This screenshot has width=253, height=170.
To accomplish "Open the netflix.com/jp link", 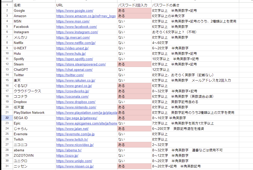I will click(x=76, y=43).
